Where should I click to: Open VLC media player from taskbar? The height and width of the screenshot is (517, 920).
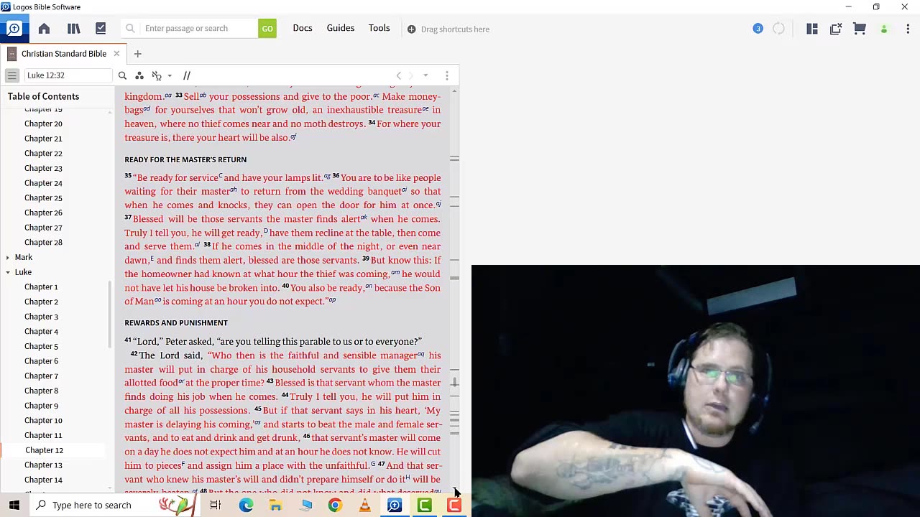point(364,506)
